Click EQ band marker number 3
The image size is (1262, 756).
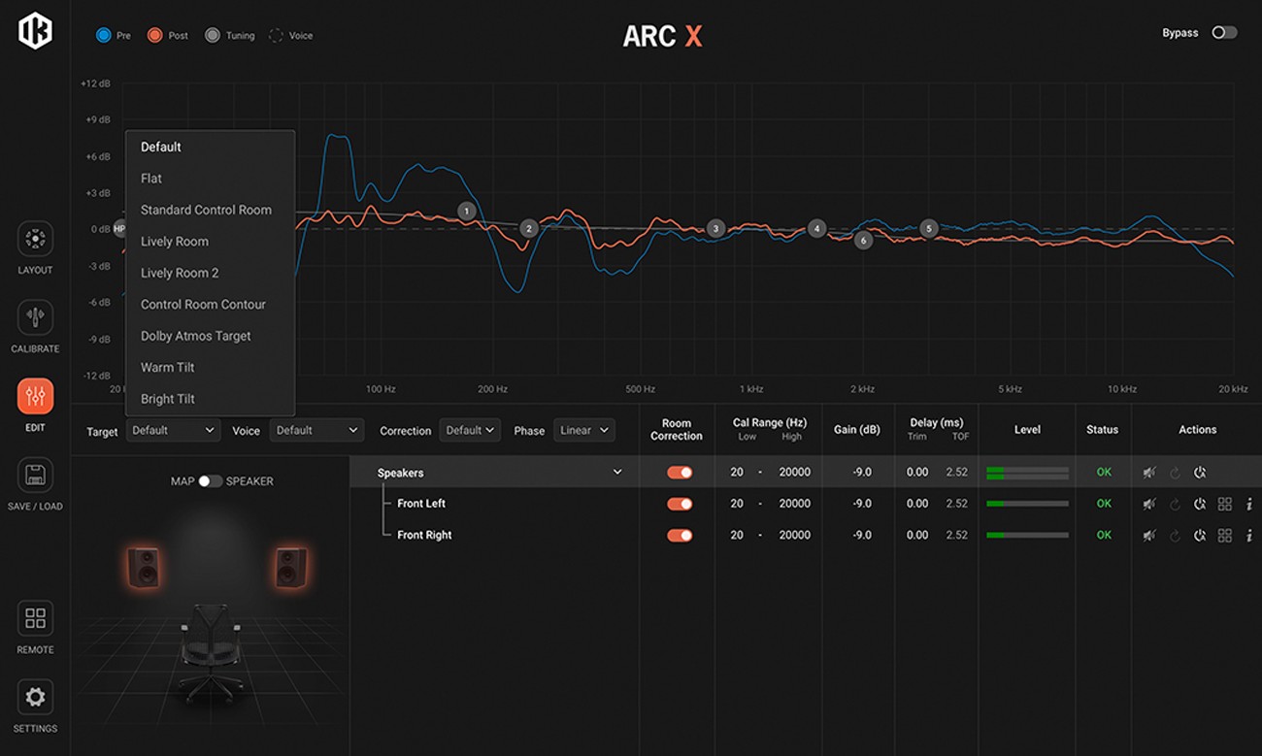715,228
